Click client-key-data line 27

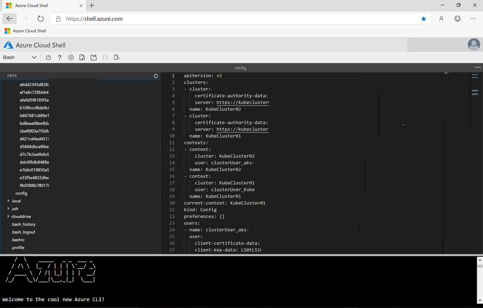coord(228,250)
